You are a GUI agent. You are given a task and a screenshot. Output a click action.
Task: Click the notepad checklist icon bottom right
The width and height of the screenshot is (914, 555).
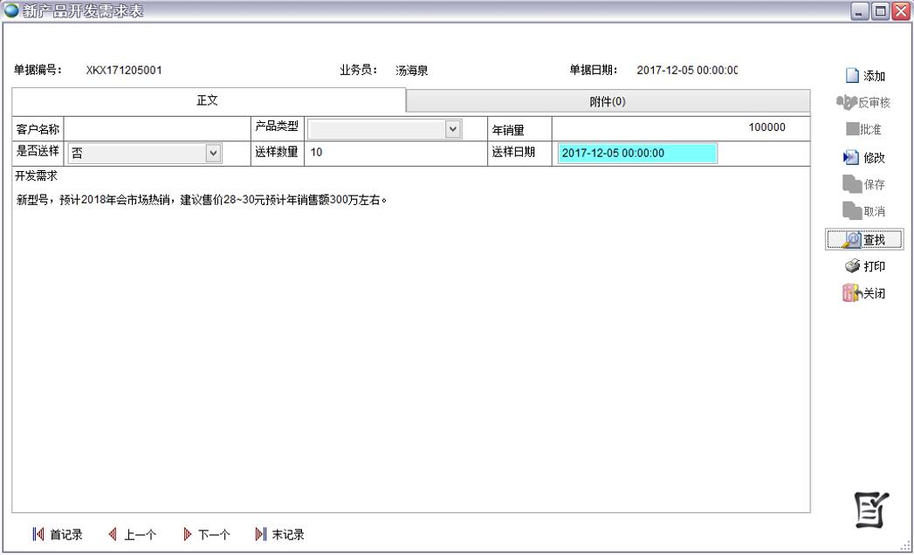coord(871,510)
